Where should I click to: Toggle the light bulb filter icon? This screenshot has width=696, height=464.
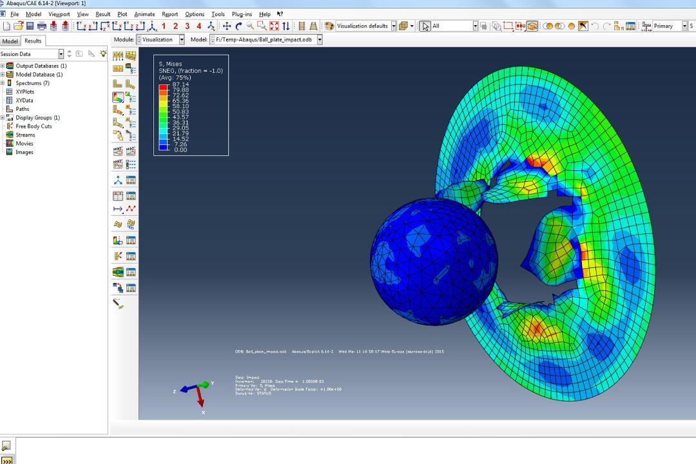(x=103, y=53)
